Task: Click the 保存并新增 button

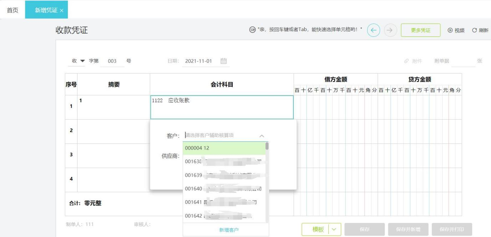Action: pos(408,230)
